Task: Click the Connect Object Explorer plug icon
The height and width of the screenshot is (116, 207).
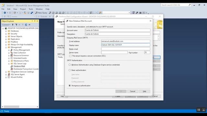Action: (13, 25)
